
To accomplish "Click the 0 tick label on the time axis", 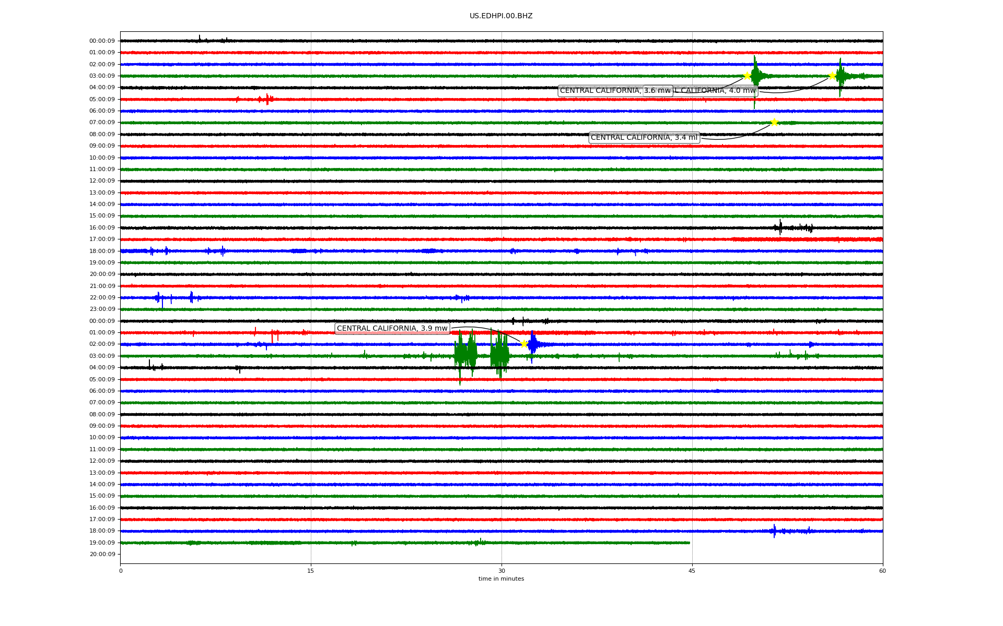I will 121,571.
